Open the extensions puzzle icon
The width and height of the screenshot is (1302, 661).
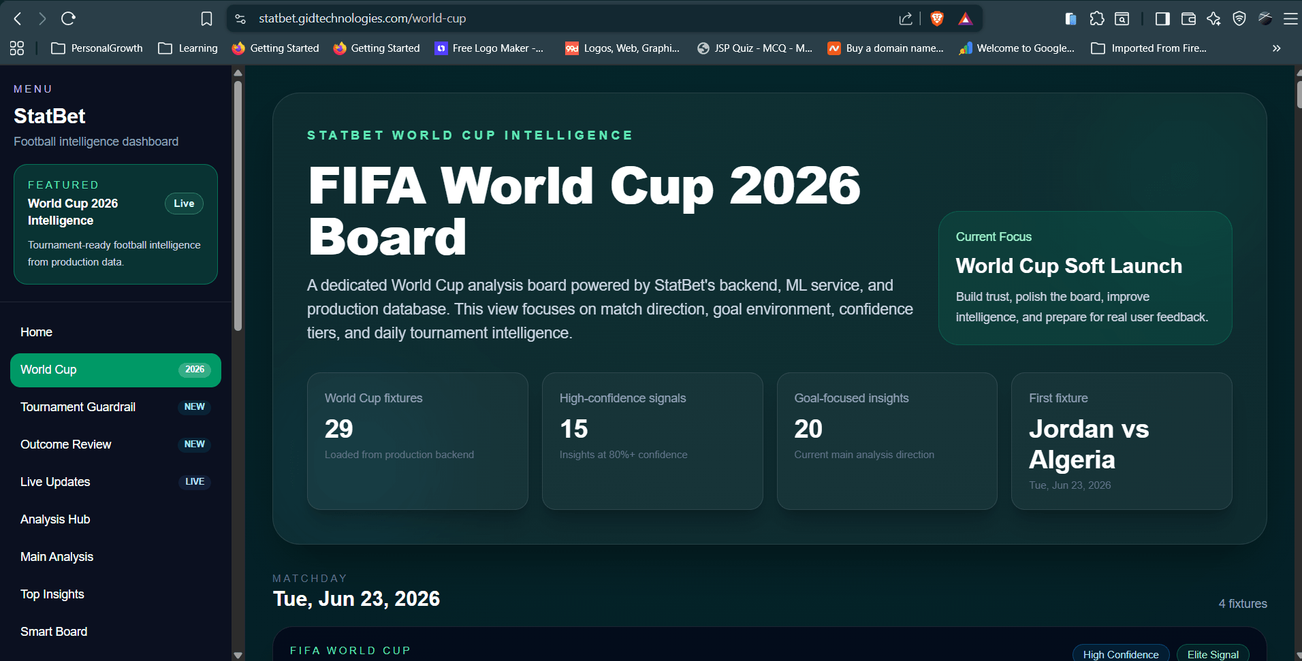click(x=1096, y=18)
